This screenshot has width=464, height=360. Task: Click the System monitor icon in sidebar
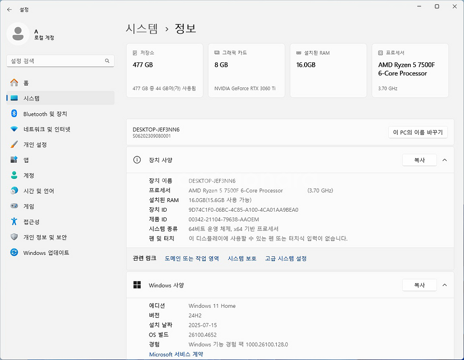tap(14, 98)
